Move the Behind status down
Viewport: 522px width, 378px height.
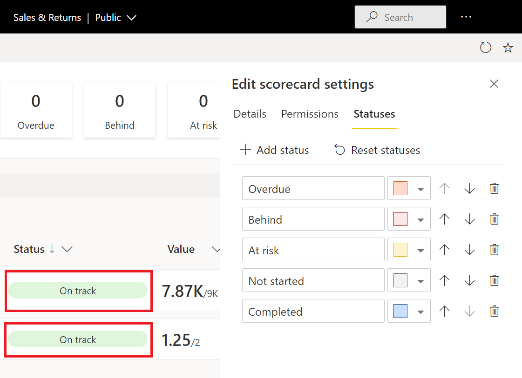pos(469,219)
